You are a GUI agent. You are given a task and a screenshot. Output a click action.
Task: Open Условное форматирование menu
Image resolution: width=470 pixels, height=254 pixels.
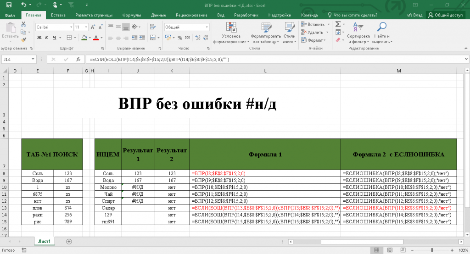click(x=231, y=33)
